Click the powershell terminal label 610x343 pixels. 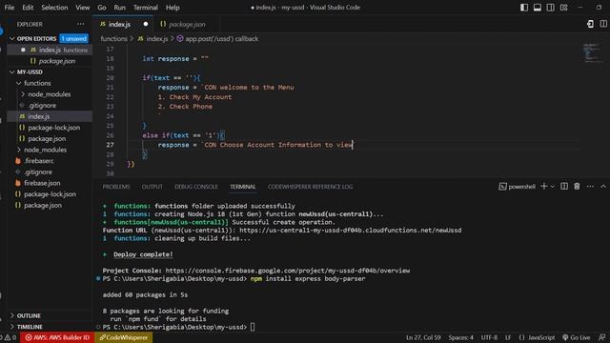(x=521, y=187)
